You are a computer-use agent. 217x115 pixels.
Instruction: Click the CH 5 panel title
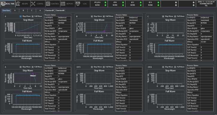click(x=78, y=67)
